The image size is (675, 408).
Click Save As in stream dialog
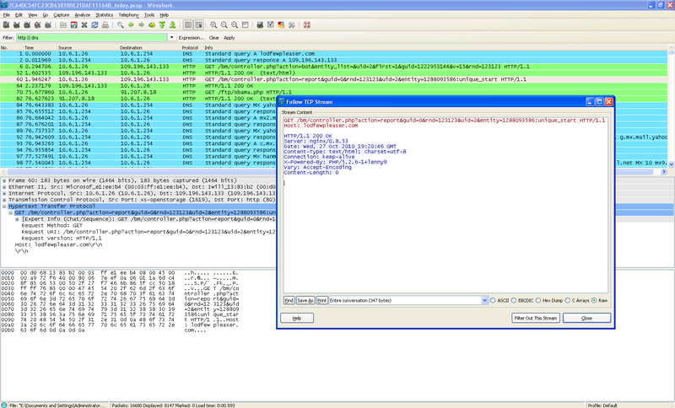pos(305,301)
